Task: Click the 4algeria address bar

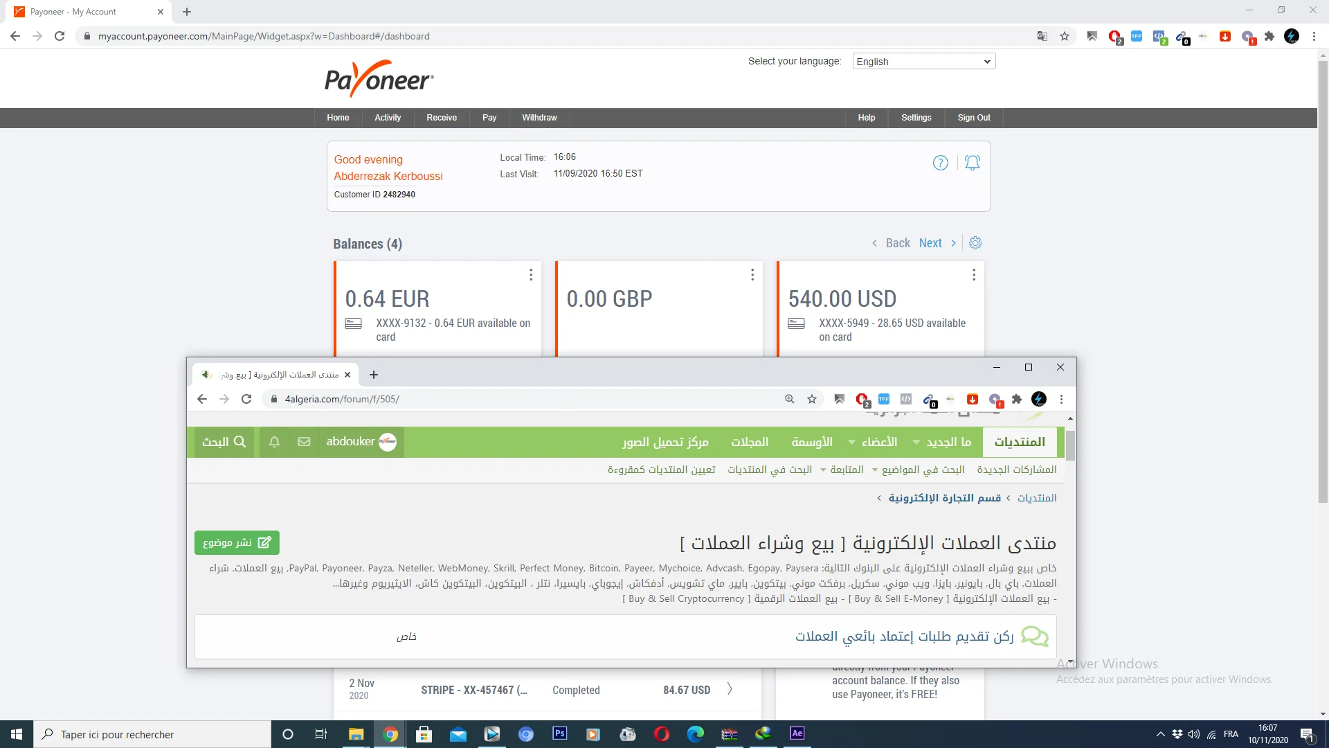Action: [x=526, y=399]
